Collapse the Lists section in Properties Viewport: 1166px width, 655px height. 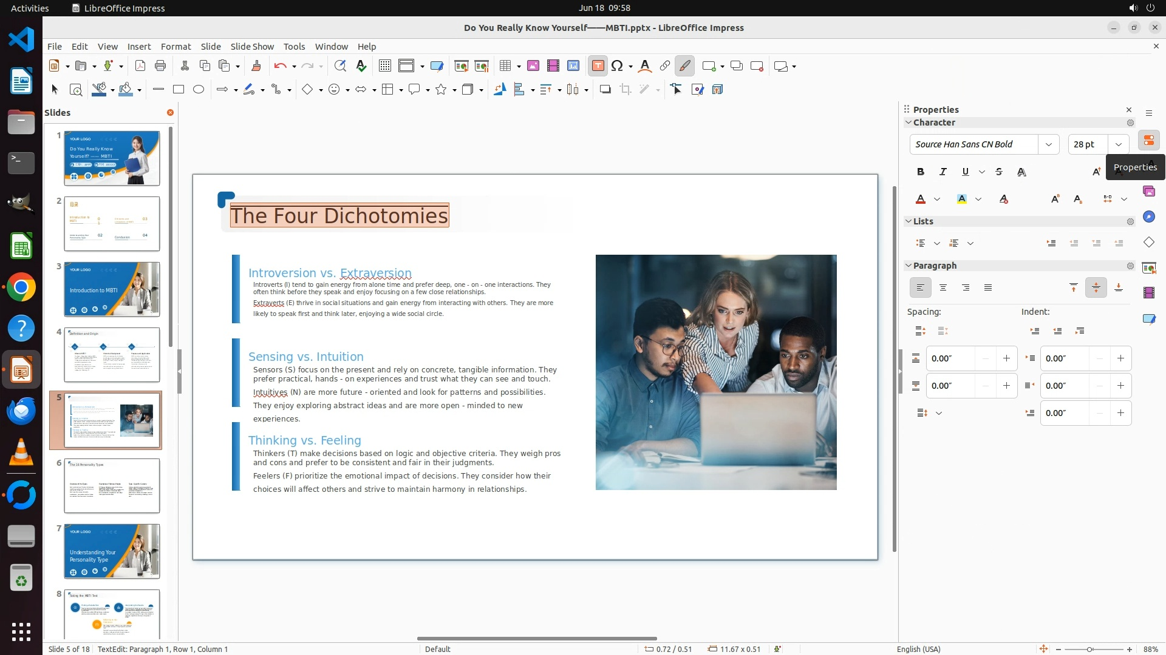[x=909, y=221]
